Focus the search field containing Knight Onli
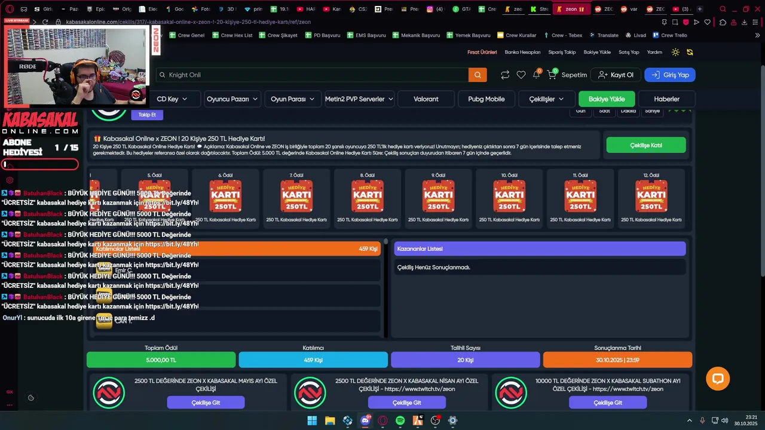Screen dimensions: 765x430 click(x=313, y=75)
